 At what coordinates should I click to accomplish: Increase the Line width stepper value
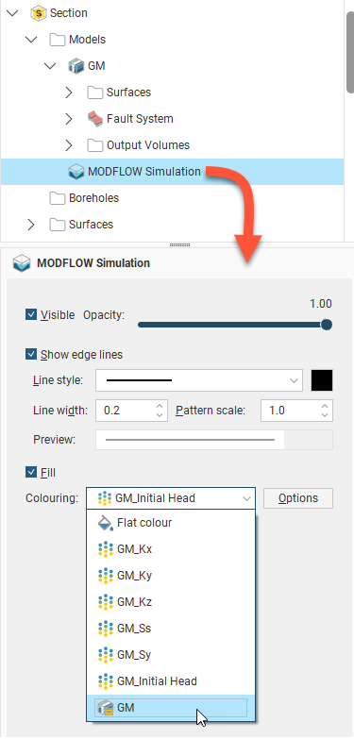pos(160,406)
